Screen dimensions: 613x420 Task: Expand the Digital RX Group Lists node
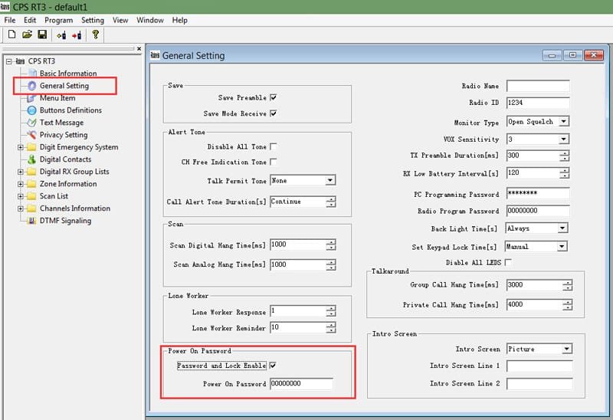point(21,172)
